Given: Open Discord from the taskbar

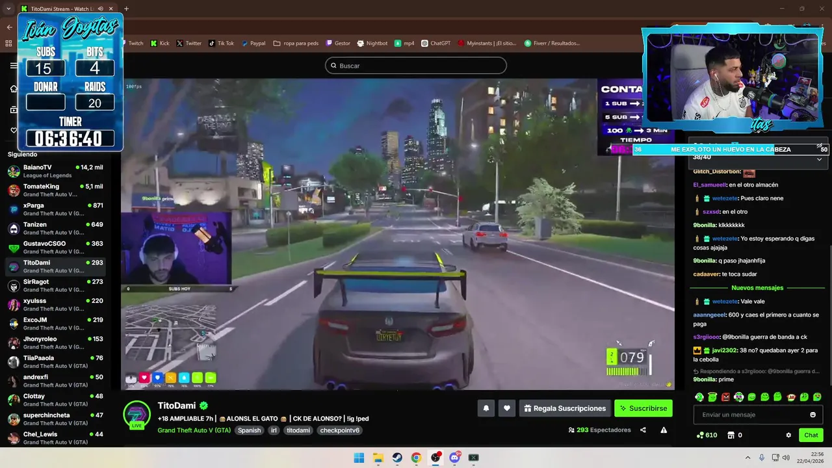Looking at the screenshot, I should pos(454,458).
